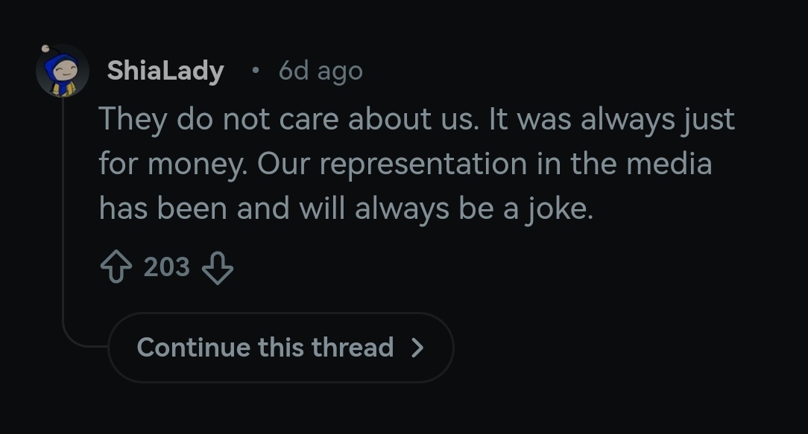Click the word "thread" in the button label
The height and width of the screenshot is (434, 808).
pyautogui.click(x=353, y=348)
